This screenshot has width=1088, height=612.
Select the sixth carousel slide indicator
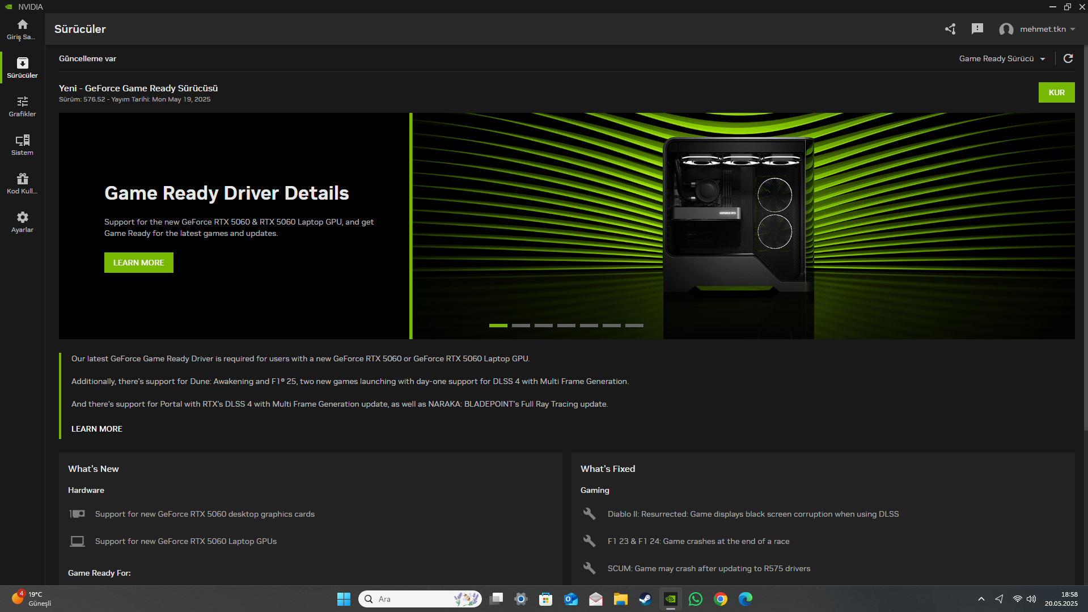click(612, 326)
